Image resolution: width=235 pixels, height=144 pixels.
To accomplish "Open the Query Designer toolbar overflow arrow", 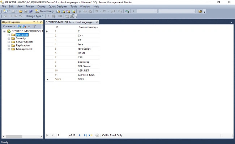I will [x=76, y=17].
